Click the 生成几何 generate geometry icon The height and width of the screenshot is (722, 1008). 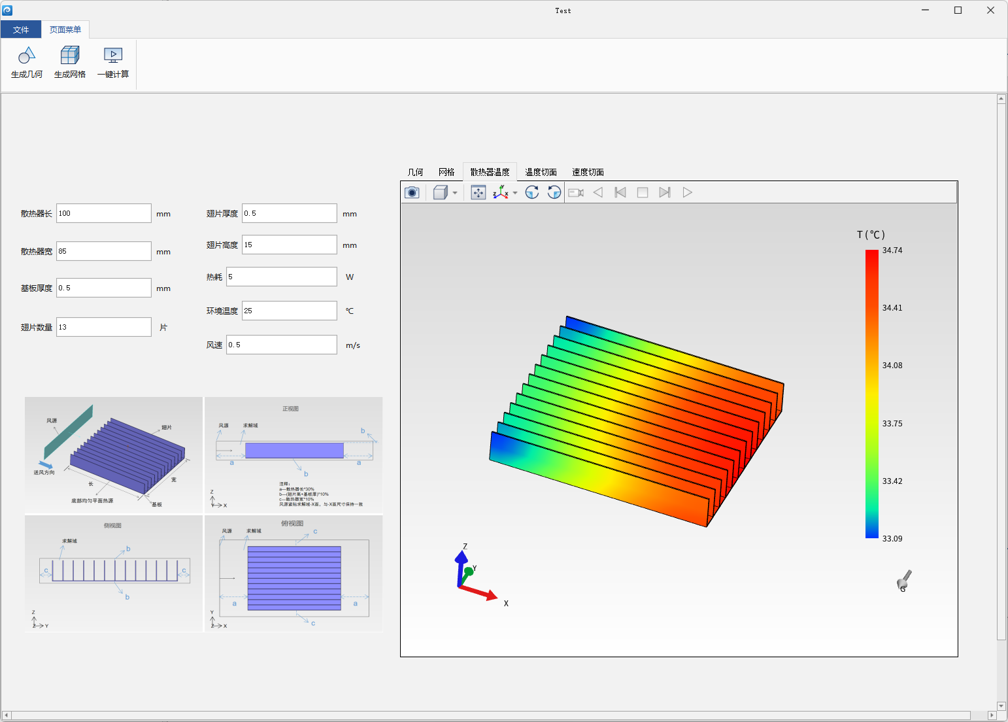(27, 63)
